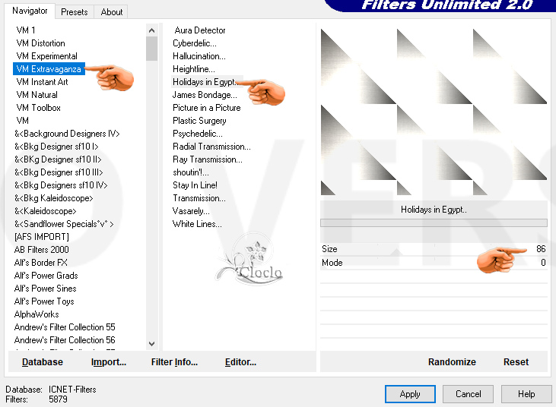Choose Picture in a Picture filter
This screenshot has height=407, width=556.
[207, 108]
